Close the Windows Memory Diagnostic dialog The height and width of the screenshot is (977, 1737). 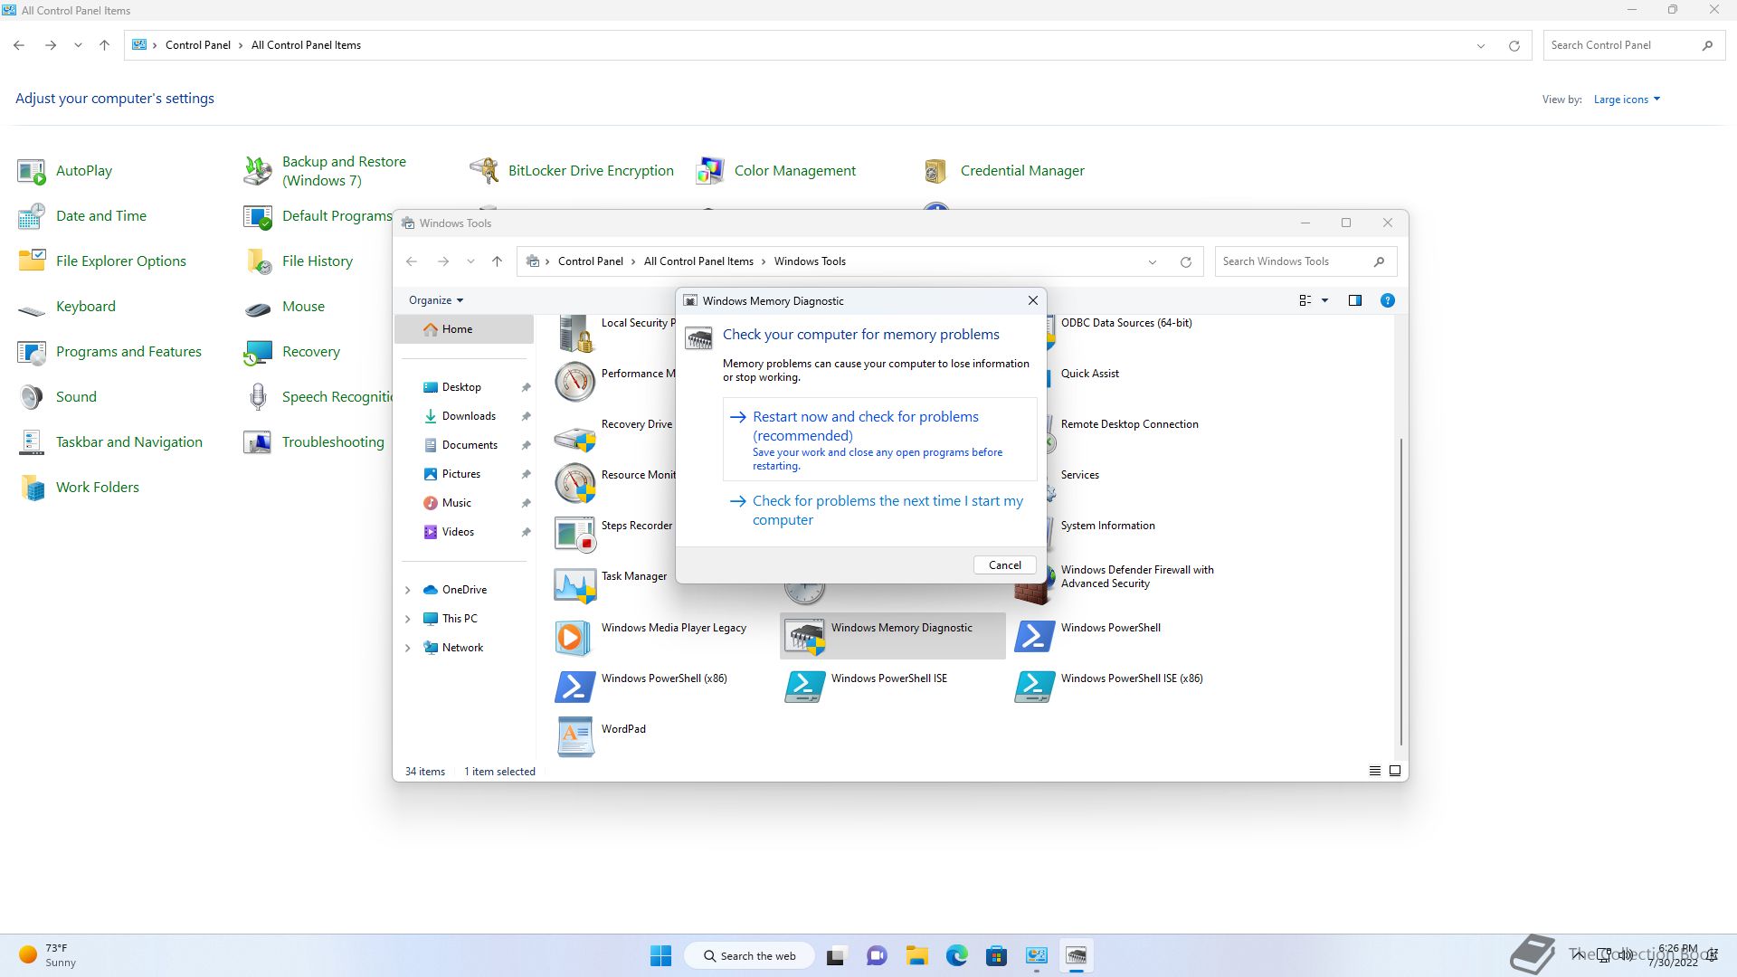[x=1032, y=300]
